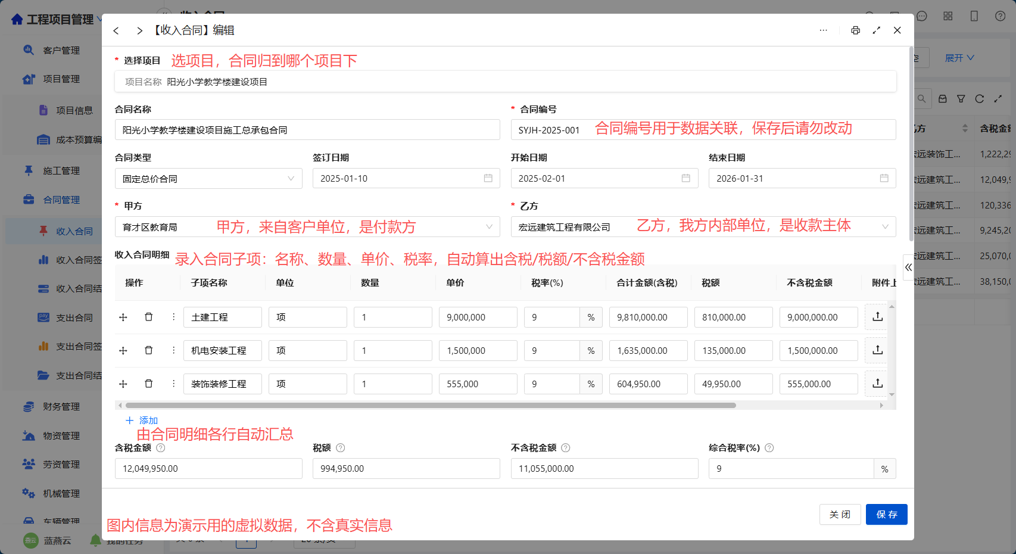
Task: Delete the 装饰装修工程 row with trash icon
Action: [149, 384]
